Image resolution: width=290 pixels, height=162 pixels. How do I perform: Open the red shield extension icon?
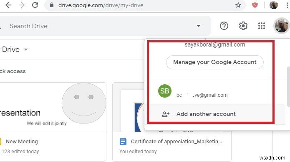(255, 5)
